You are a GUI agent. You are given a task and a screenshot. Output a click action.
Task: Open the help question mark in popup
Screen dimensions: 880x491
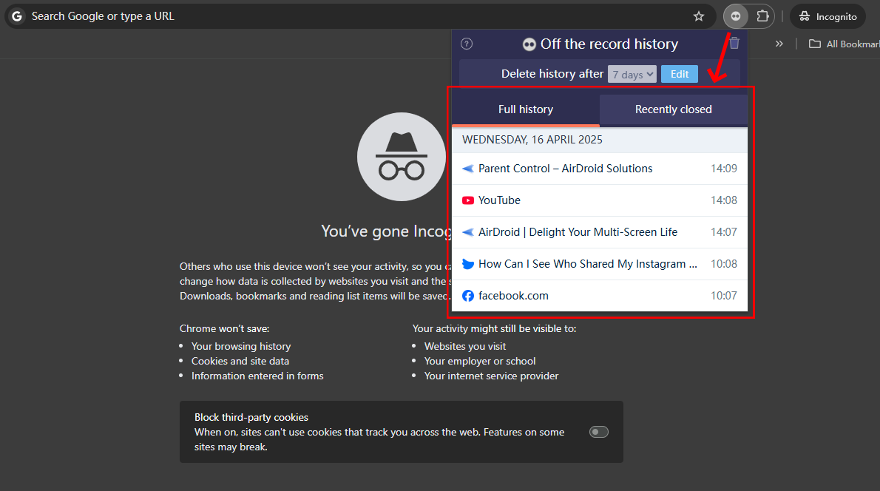467,44
